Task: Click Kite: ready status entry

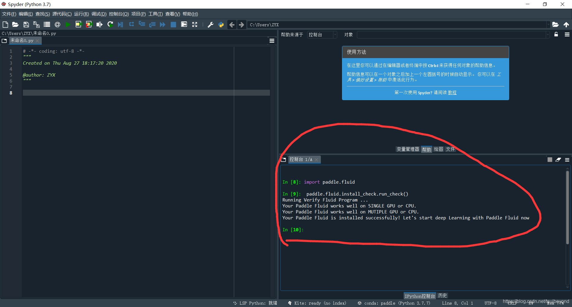Action: [x=317, y=303]
